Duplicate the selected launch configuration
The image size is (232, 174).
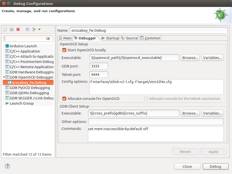click(x=12, y=29)
